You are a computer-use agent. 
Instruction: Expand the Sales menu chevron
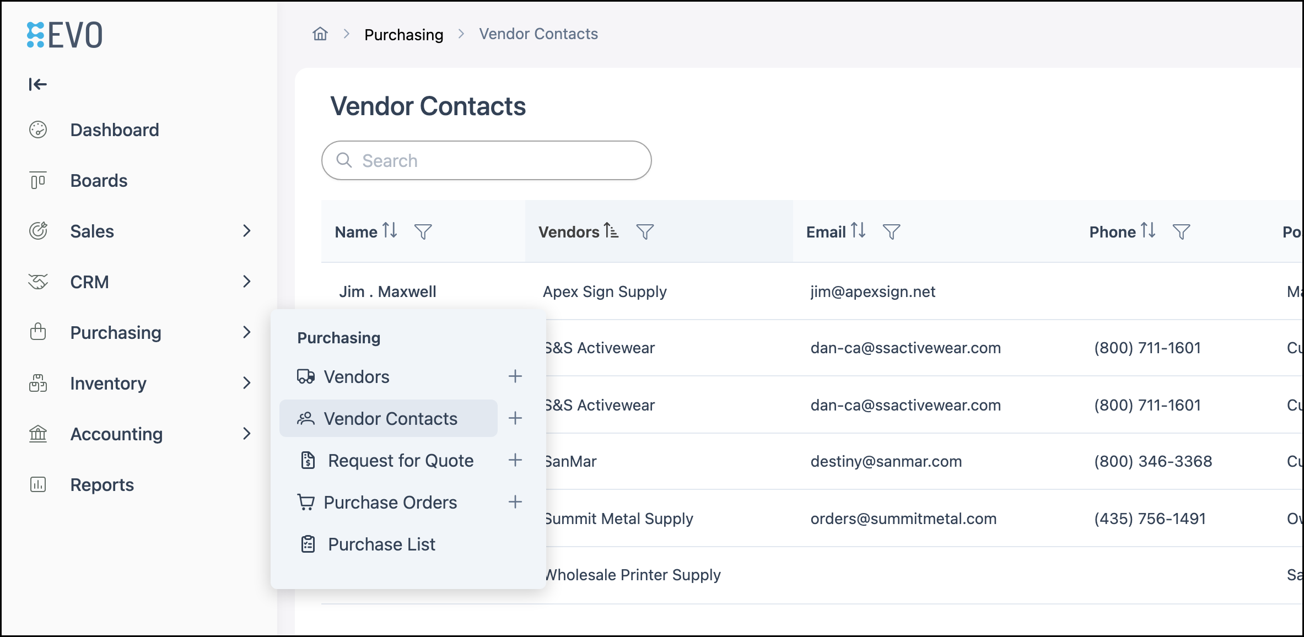click(x=247, y=231)
